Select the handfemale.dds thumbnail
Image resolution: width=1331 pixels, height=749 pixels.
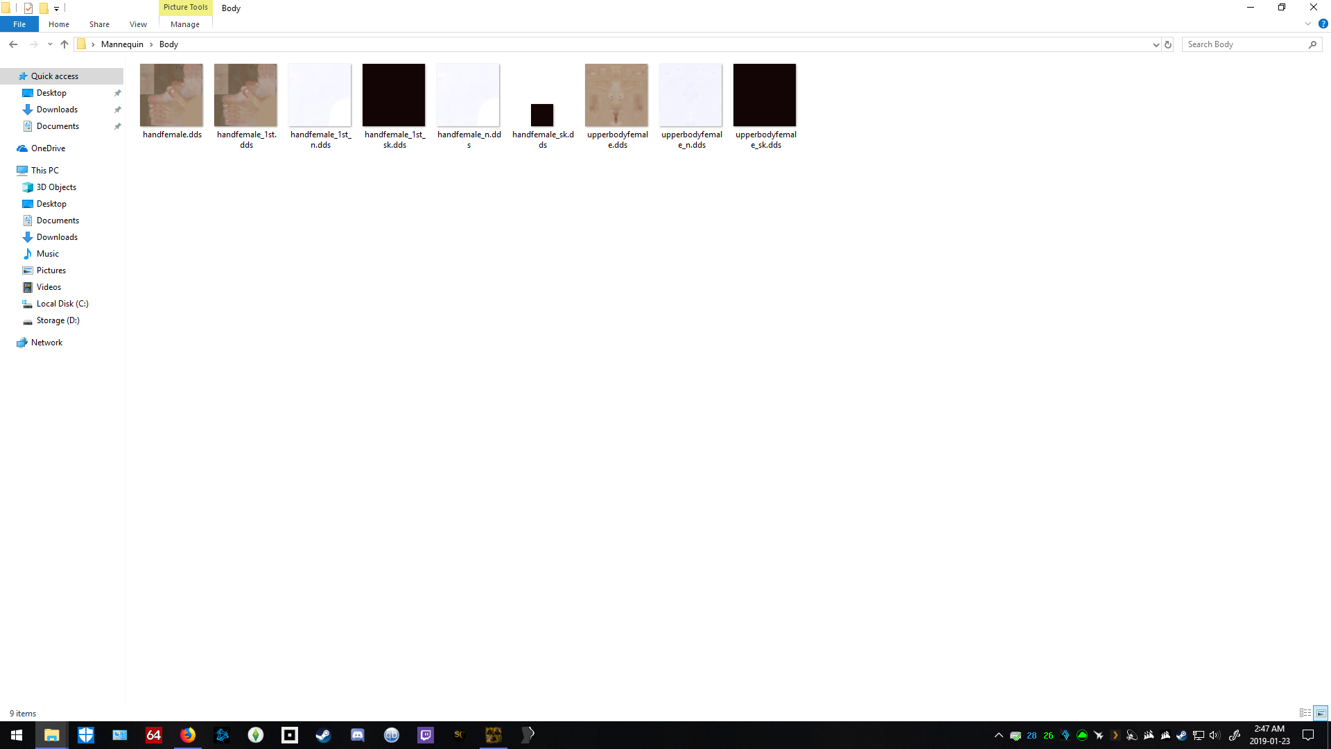click(171, 95)
